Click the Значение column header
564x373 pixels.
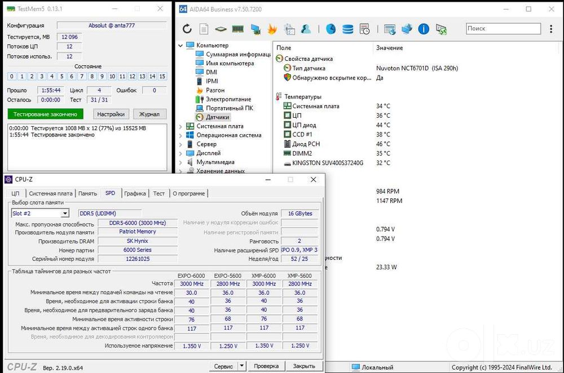[x=390, y=48]
